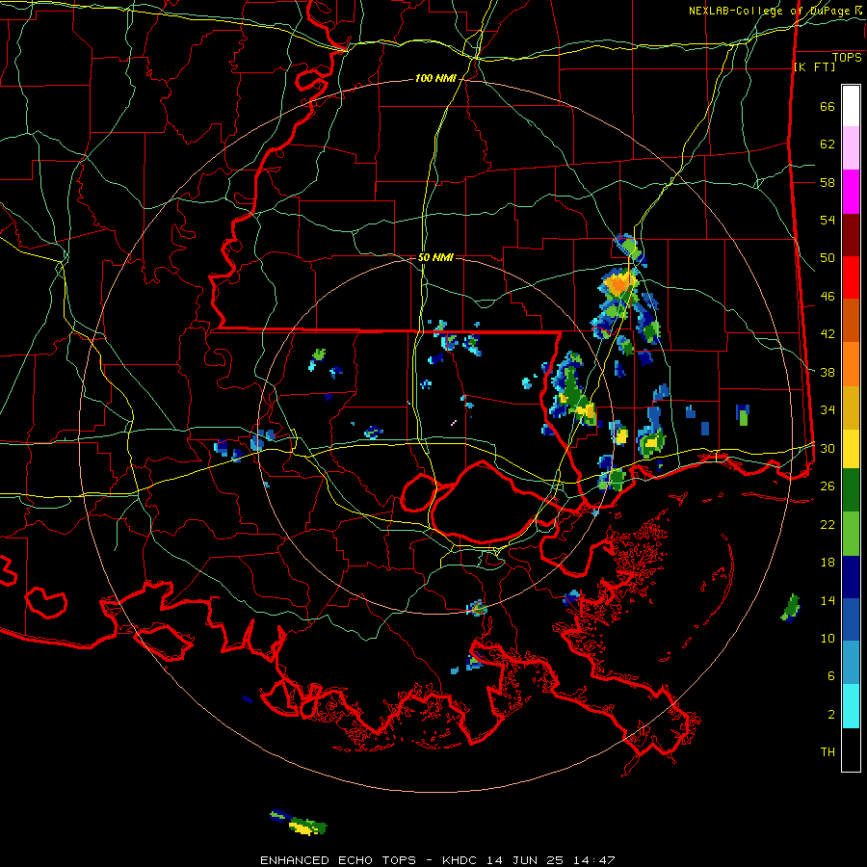Click the '[K FT]' units label
Viewport: 867px width, 867px height.
click(x=814, y=66)
